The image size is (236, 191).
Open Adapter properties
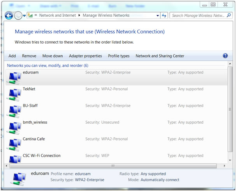point(85,56)
